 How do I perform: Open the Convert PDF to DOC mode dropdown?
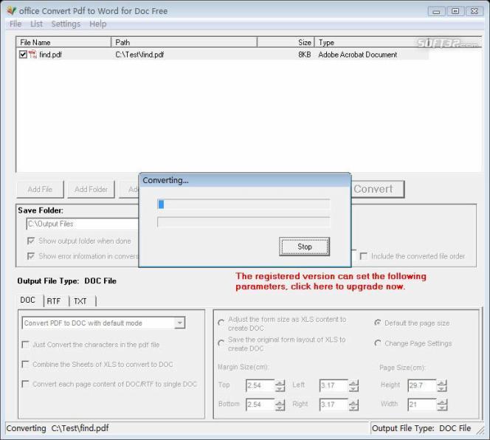click(179, 323)
